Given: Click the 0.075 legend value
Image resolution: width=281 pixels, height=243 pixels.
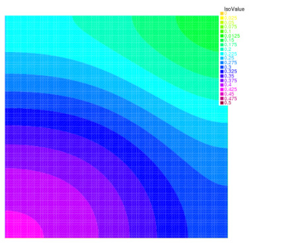Looking at the screenshot, I should (x=231, y=27).
